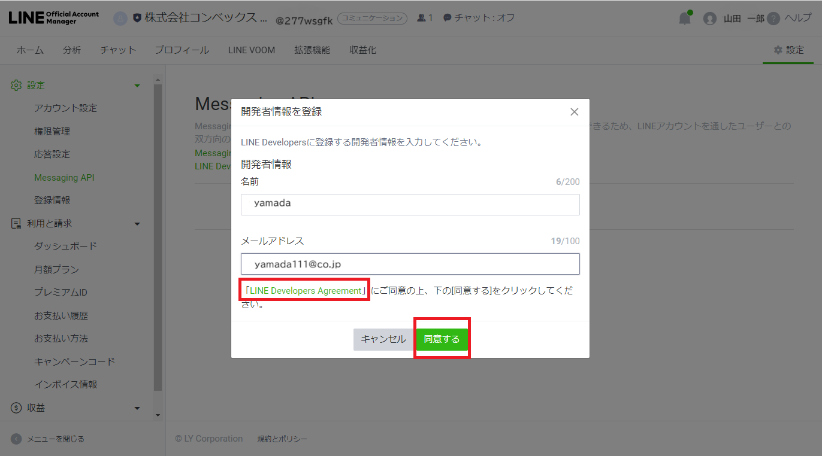Select 応答設定 in the sidebar
The image size is (822, 456).
point(52,154)
